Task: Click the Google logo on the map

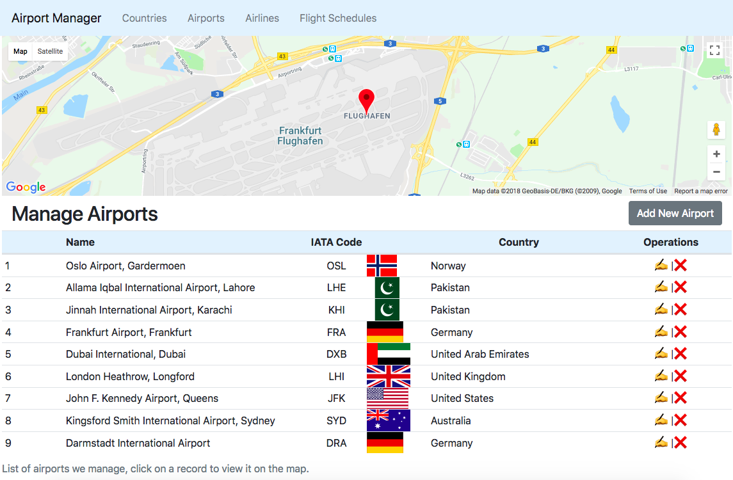Action: pos(26,187)
